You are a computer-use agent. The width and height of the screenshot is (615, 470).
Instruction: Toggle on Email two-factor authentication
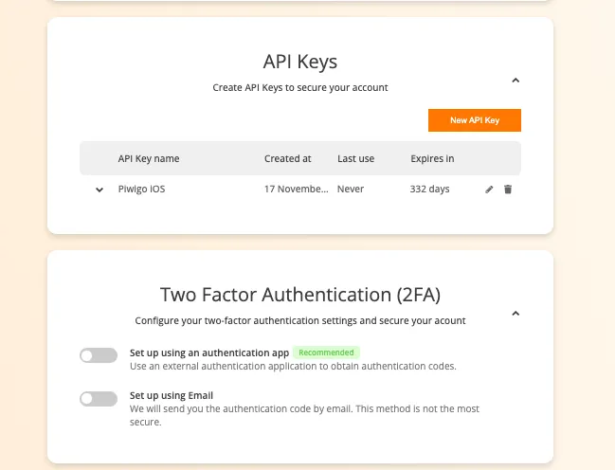point(99,399)
